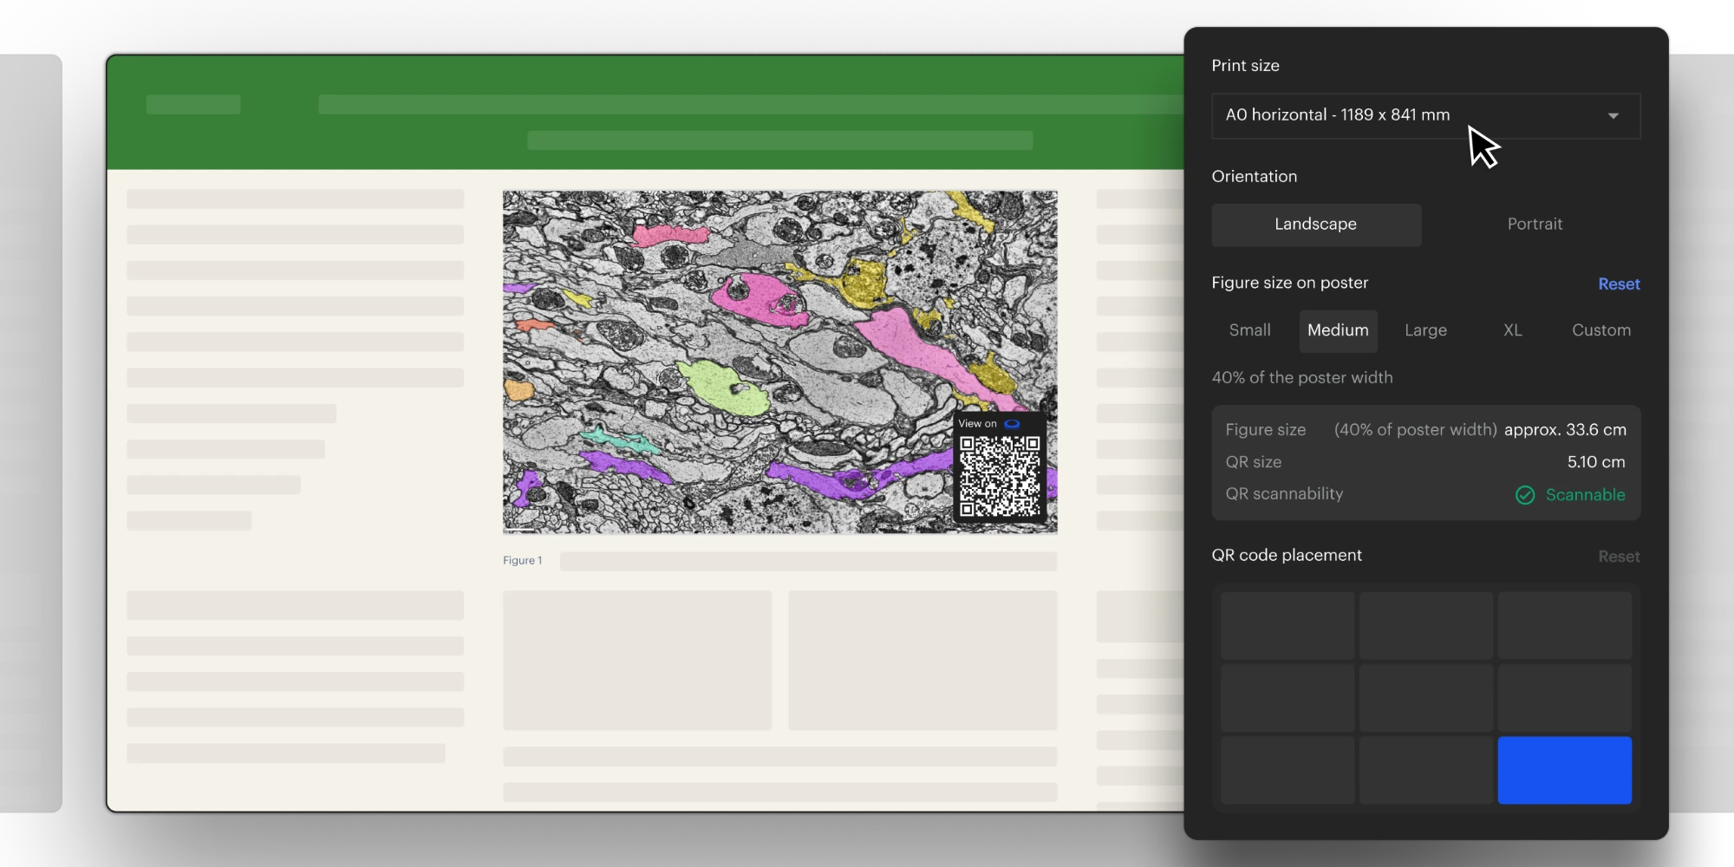Place QR code in bottom-center cell
This screenshot has height=867, width=1734.
pos(1426,770)
